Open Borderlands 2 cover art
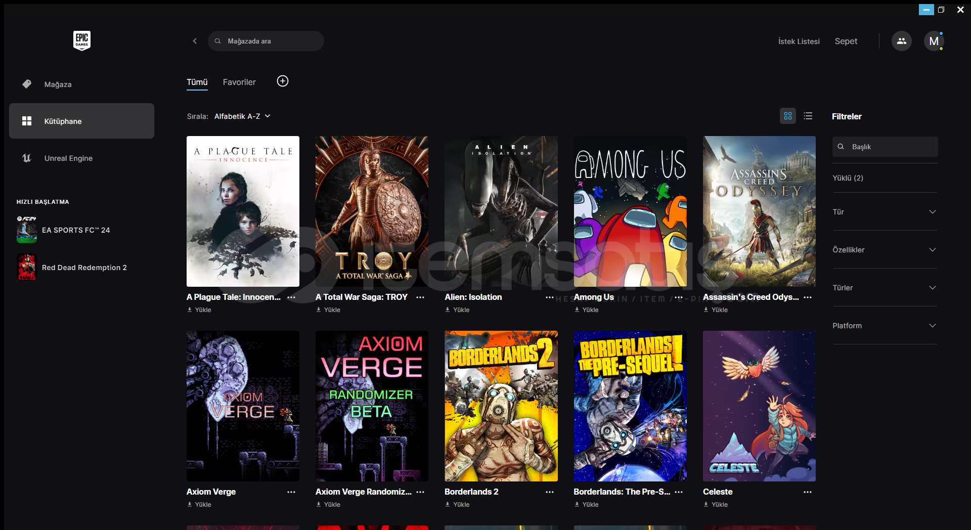The height and width of the screenshot is (530, 971). pos(501,406)
